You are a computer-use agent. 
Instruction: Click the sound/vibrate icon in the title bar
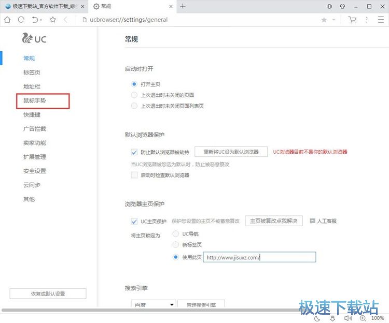coord(329,6)
